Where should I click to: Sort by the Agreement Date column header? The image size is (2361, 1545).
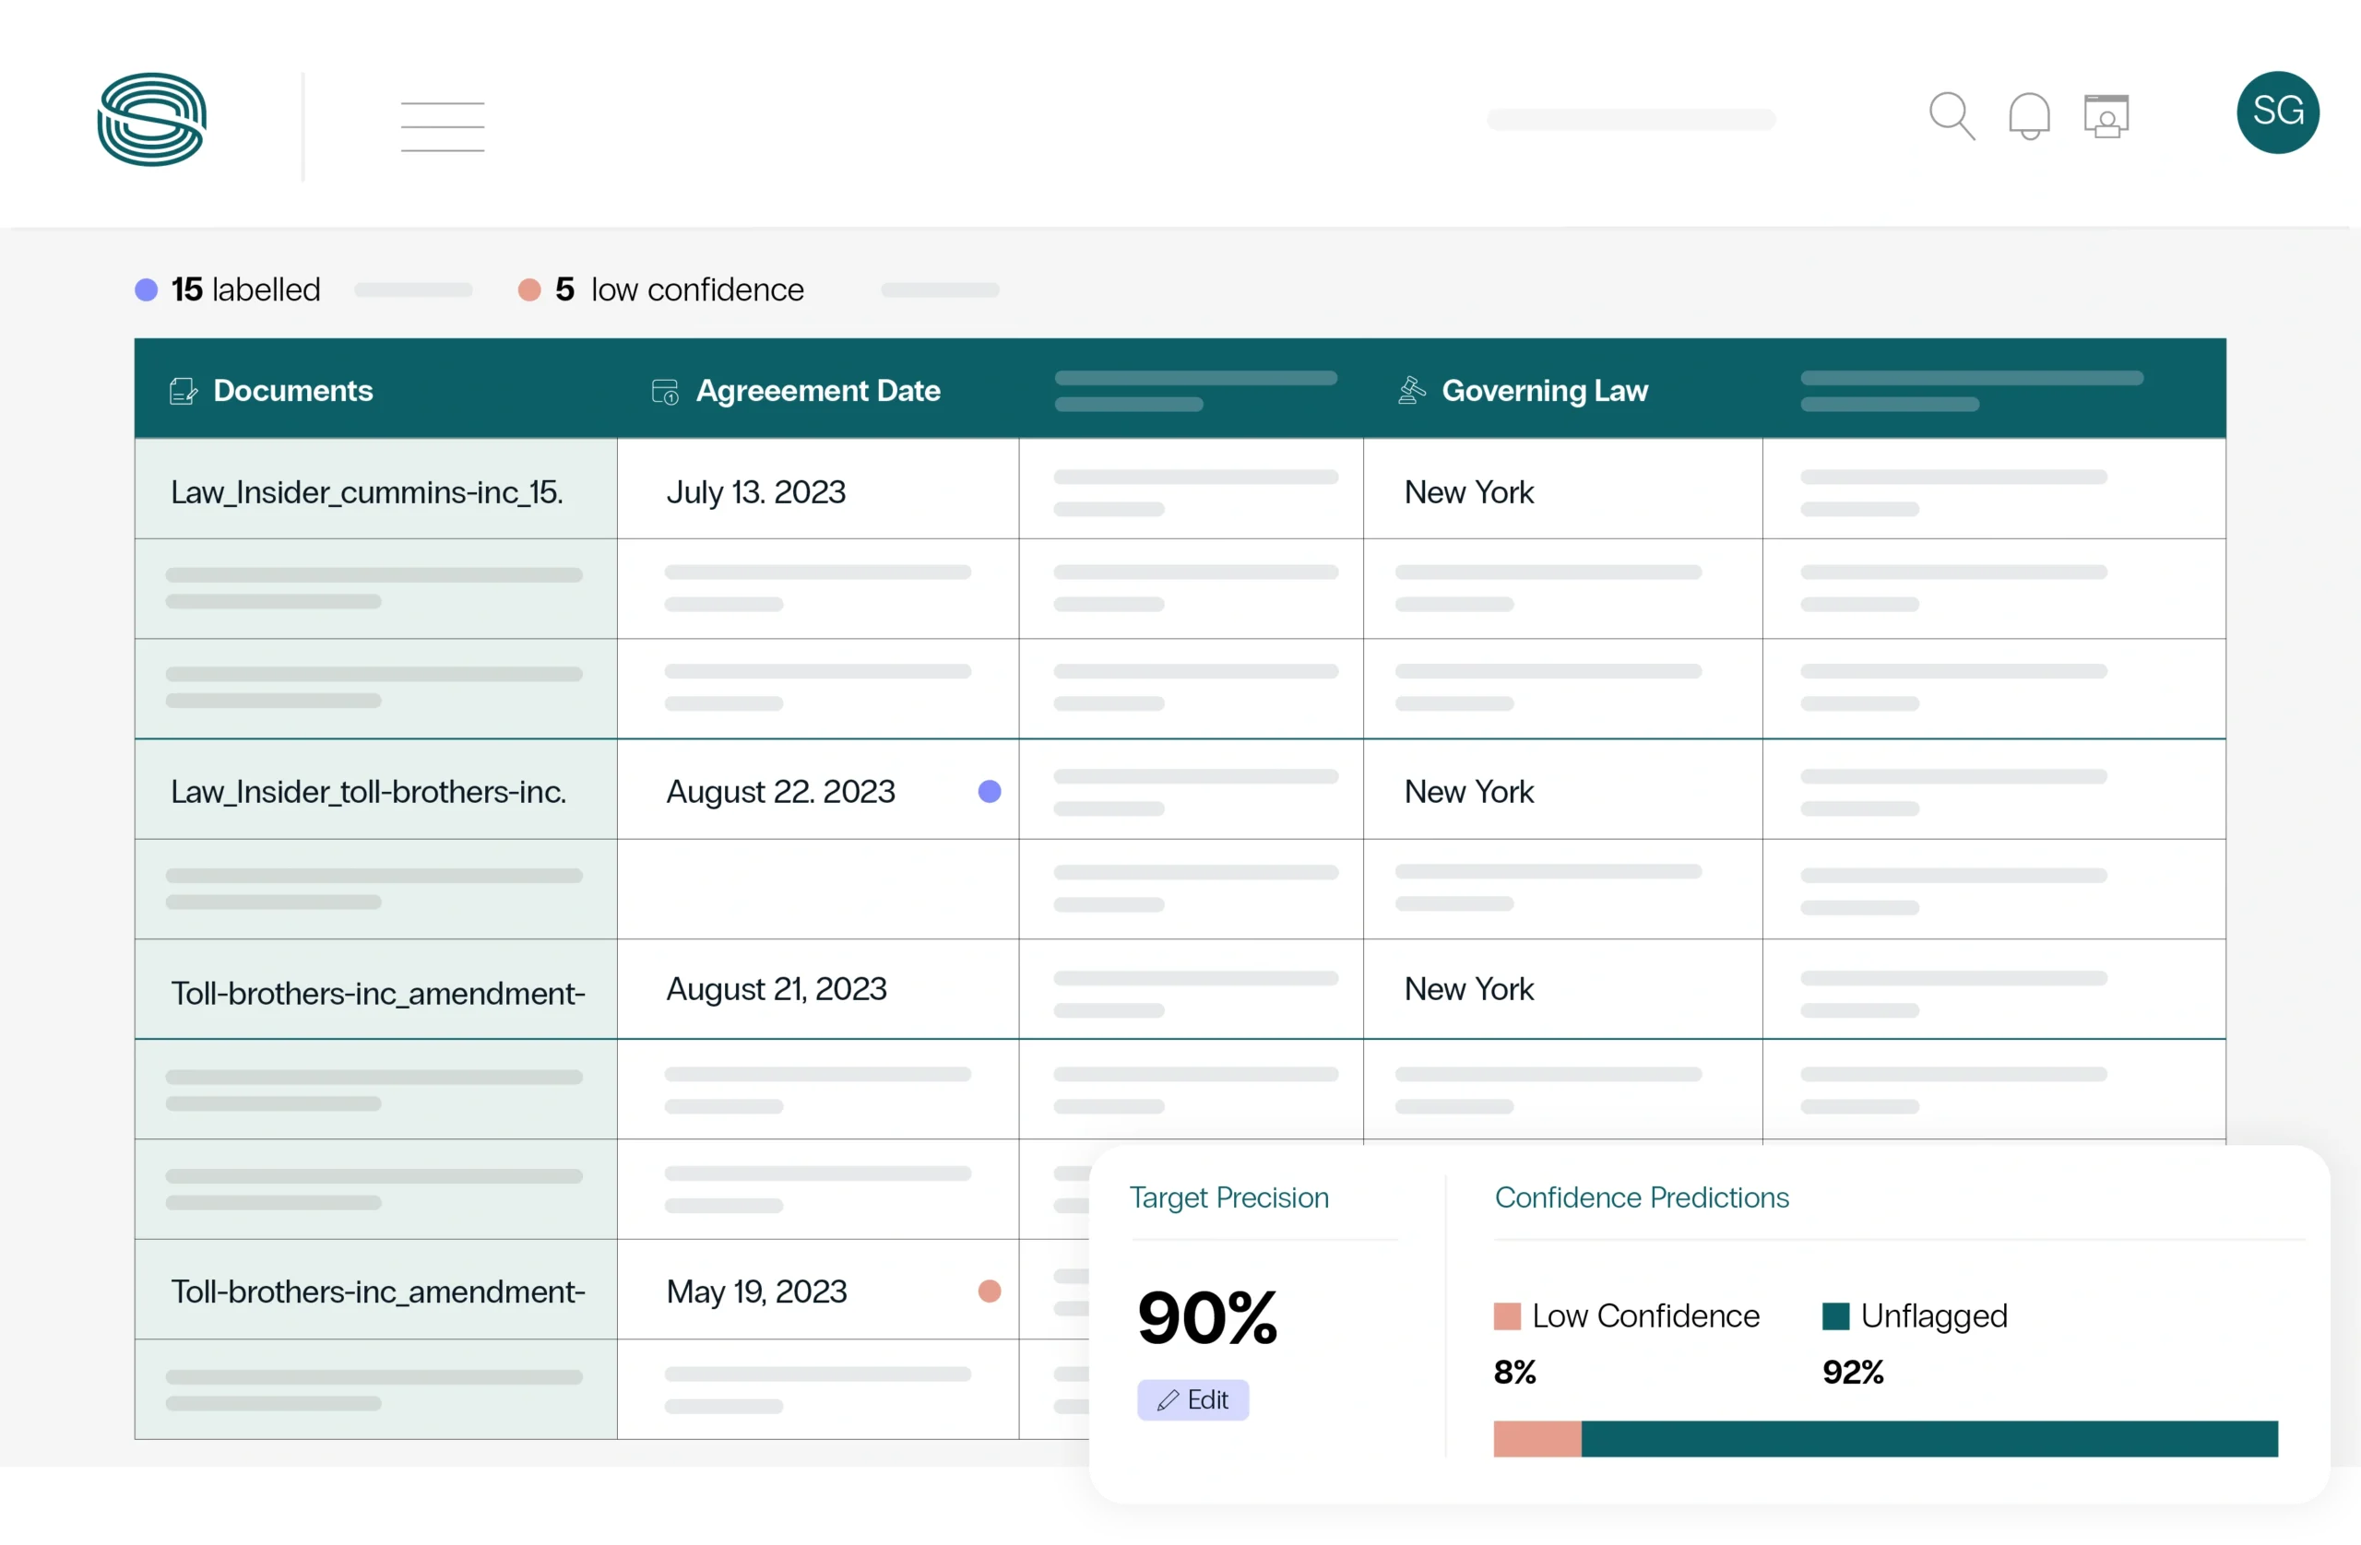[x=817, y=391]
